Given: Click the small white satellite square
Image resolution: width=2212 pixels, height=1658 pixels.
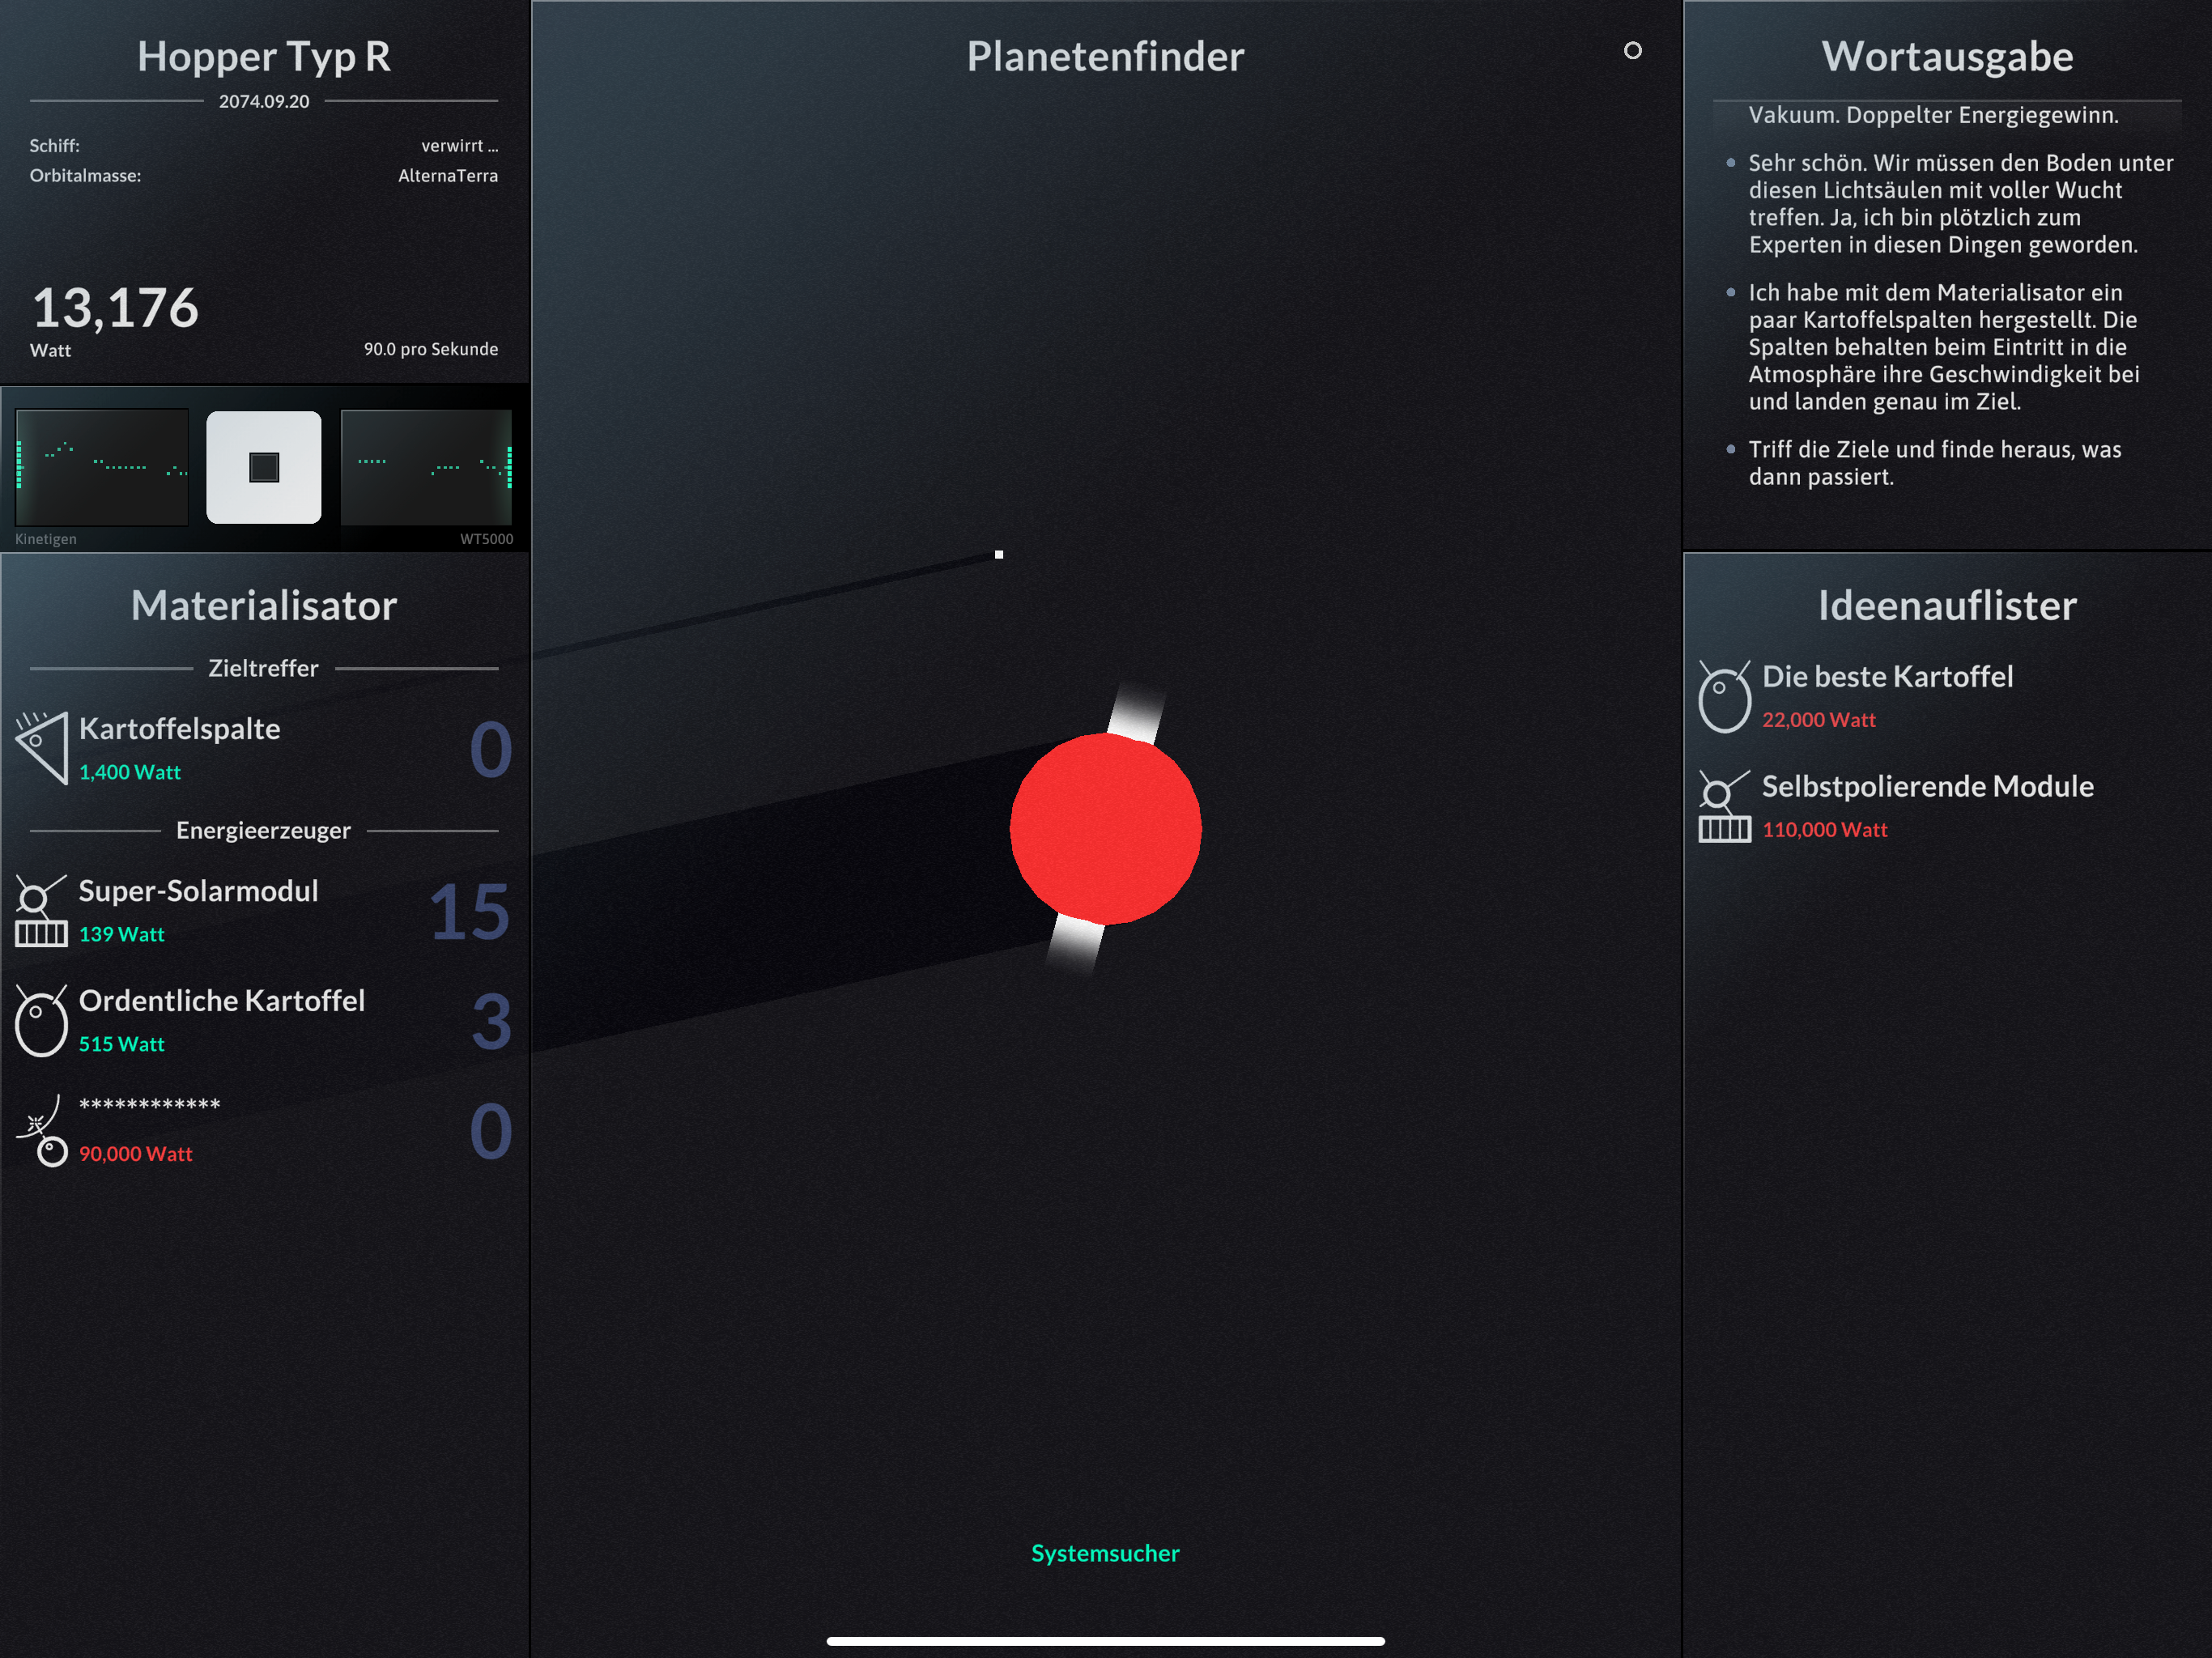Looking at the screenshot, I should (998, 554).
